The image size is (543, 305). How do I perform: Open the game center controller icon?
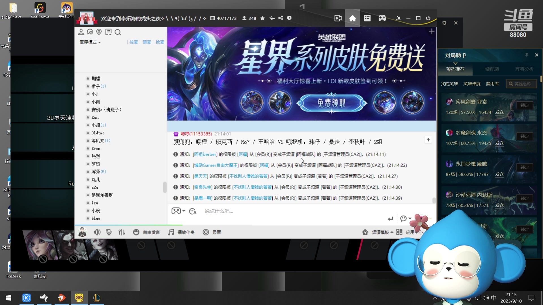coord(382,18)
